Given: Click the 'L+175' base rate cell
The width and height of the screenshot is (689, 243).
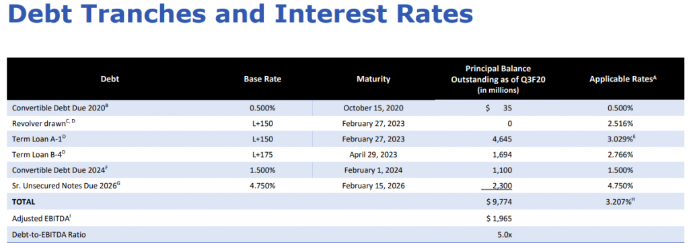Looking at the screenshot, I should 262,155.
